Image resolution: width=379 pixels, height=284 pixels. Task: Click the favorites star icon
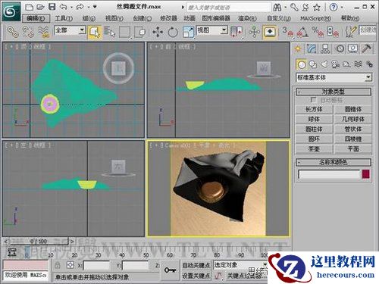(x=317, y=8)
